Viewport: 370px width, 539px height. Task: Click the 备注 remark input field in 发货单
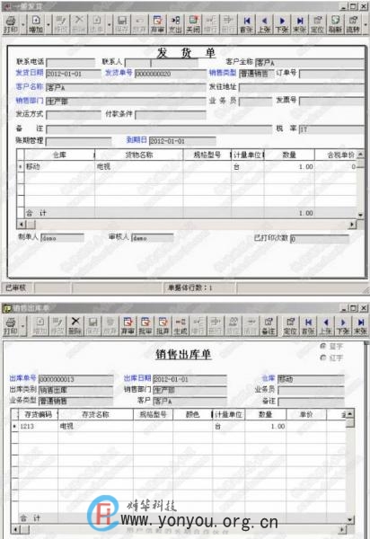point(159,129)
